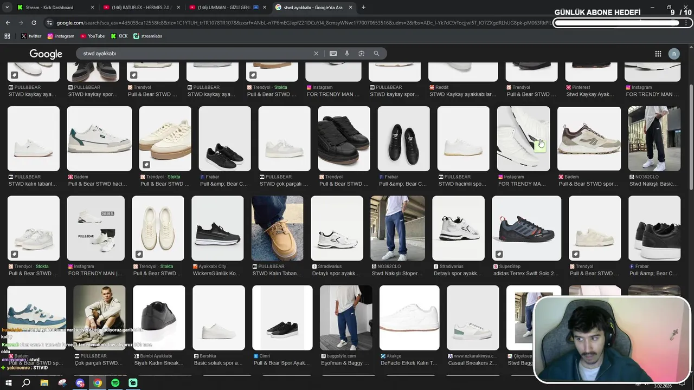
Task: Open the Stwd Nakışlı Basic result link
Action: (x=654, y=184)
